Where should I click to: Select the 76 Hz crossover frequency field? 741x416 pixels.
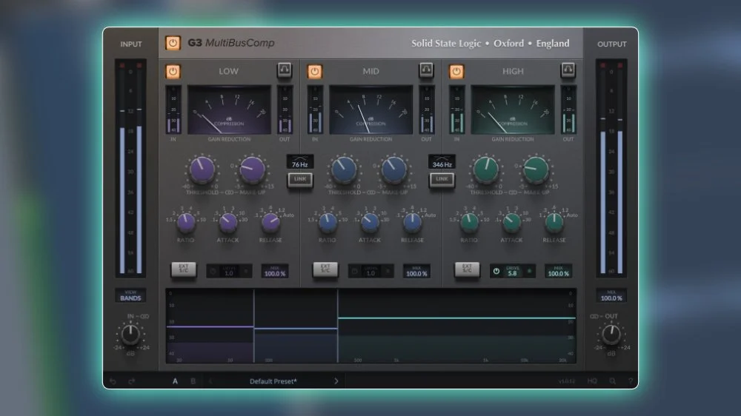tap(300, 161)
